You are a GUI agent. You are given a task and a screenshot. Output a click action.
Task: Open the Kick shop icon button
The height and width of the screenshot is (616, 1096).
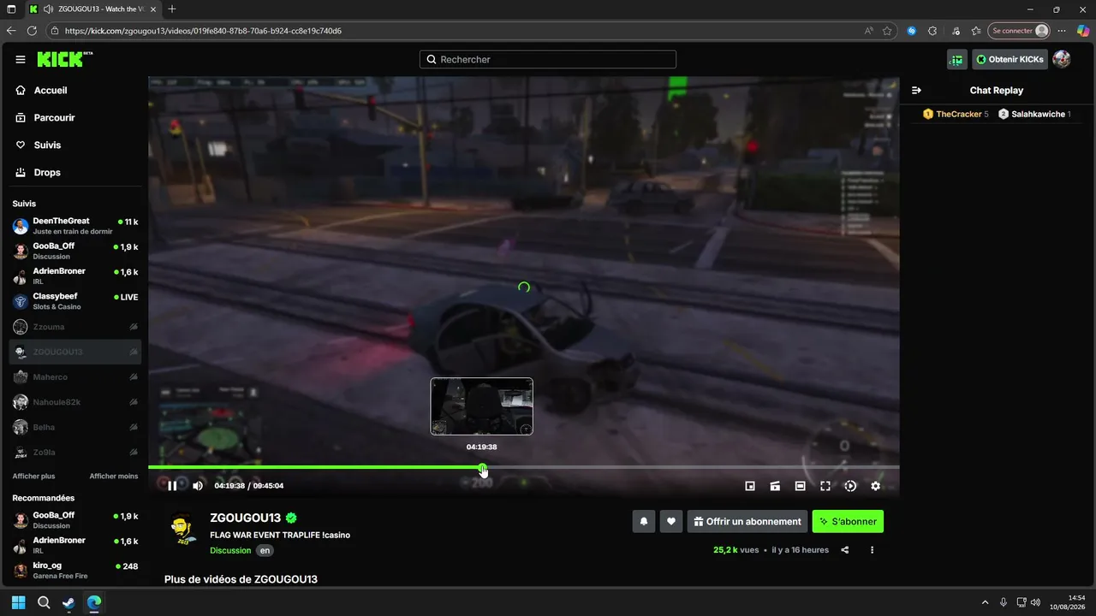point(956,59)
